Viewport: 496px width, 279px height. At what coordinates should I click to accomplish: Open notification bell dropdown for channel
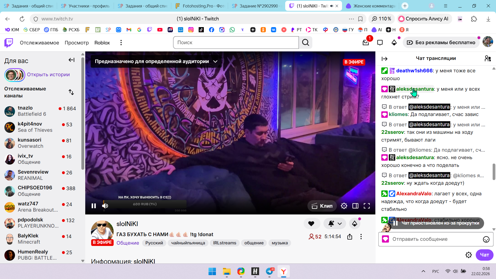coord(335,224)
